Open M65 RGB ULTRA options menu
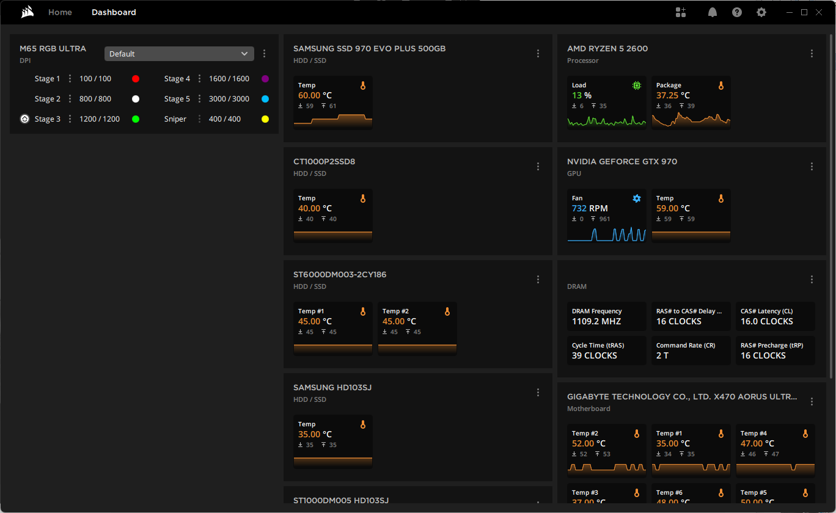 pyautogui.click(x=264, y=54)
